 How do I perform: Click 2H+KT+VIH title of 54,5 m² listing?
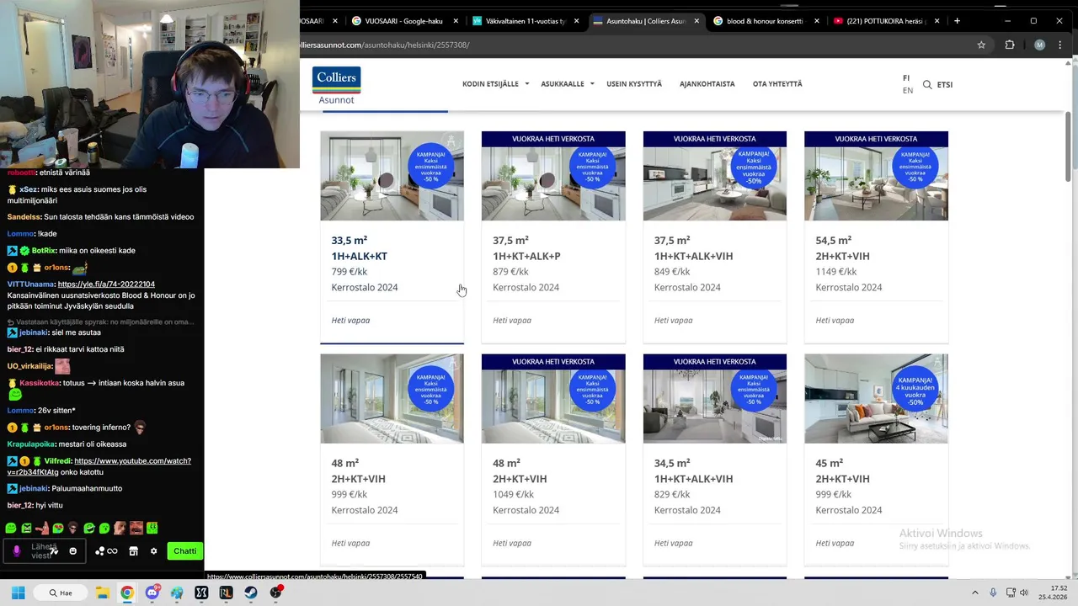pos(842,256)
